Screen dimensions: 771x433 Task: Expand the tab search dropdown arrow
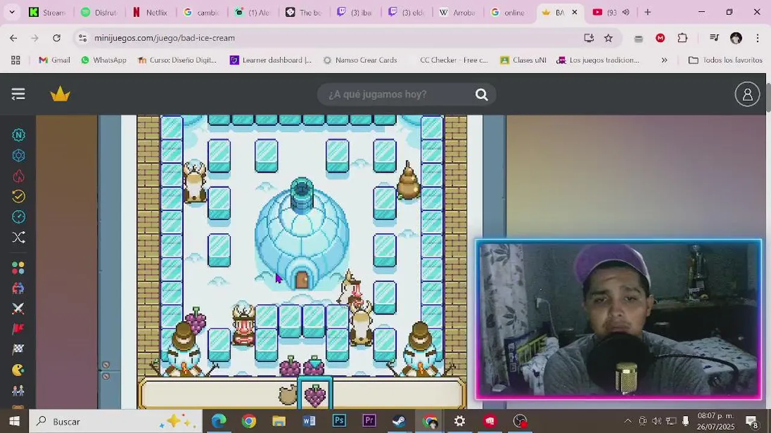click(x=11, y=12)
